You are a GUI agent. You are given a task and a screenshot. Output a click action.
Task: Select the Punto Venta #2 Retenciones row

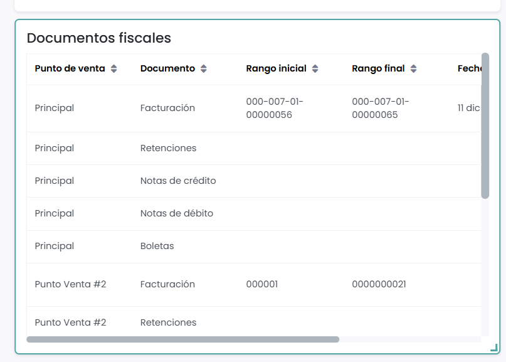pyautogui.click(x=70, y=322)
